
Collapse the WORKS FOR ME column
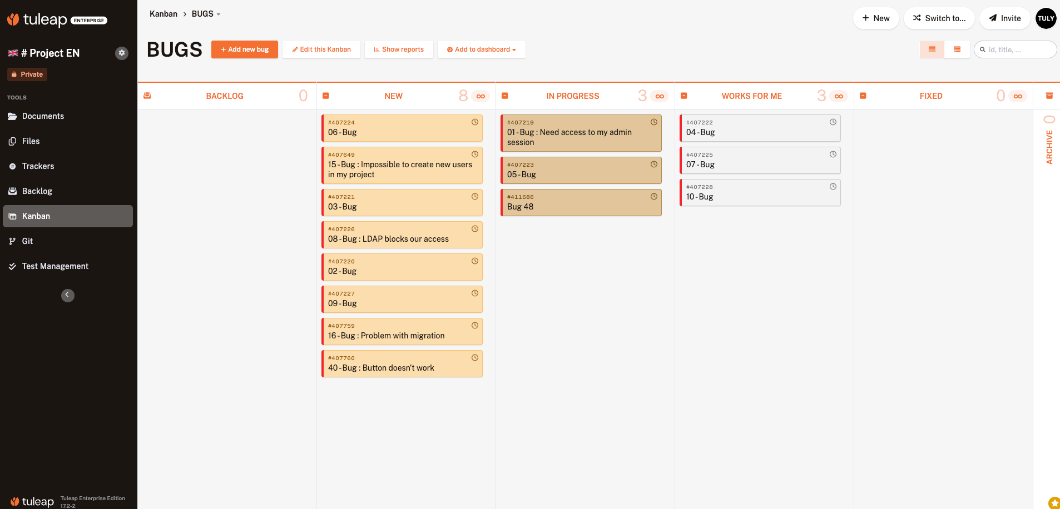click(684, 96)
